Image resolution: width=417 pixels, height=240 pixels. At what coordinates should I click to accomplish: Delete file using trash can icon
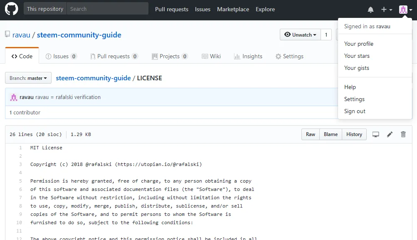point(403,134)
